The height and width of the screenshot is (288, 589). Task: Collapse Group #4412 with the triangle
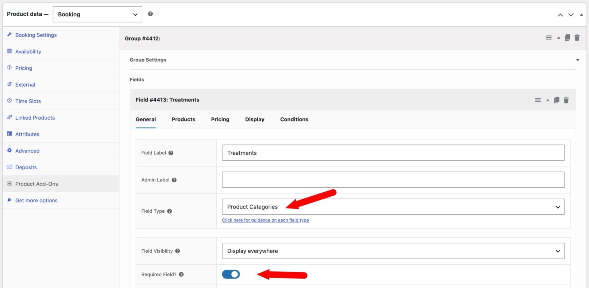coord(558,38)
